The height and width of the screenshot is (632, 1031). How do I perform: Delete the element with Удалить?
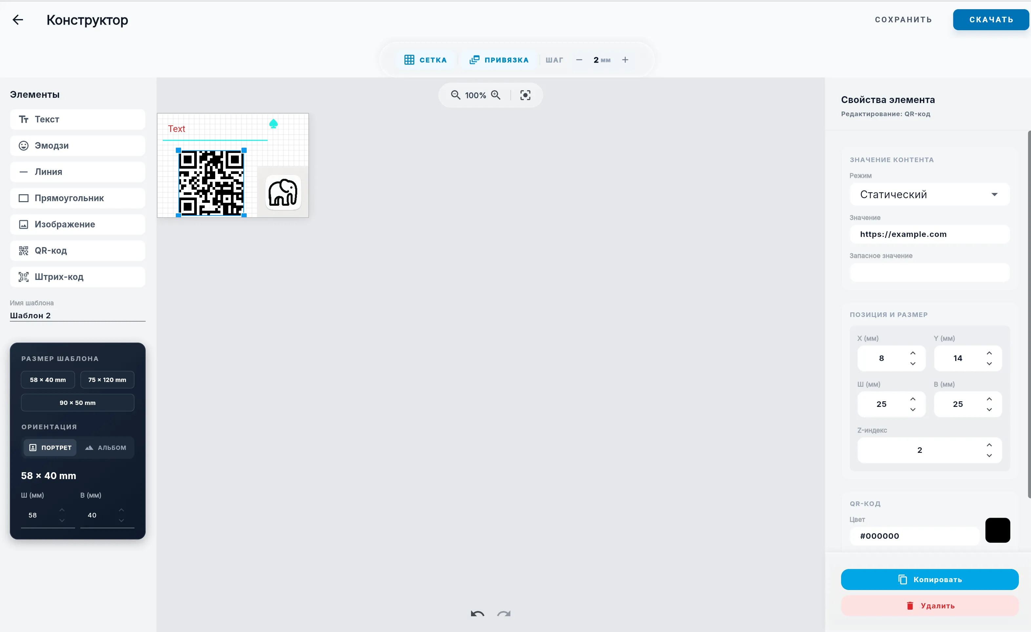click(x=930, y=606)
